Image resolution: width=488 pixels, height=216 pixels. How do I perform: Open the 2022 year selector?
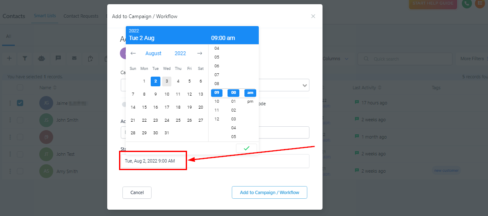pyautogui.click(x=180, y=53)
